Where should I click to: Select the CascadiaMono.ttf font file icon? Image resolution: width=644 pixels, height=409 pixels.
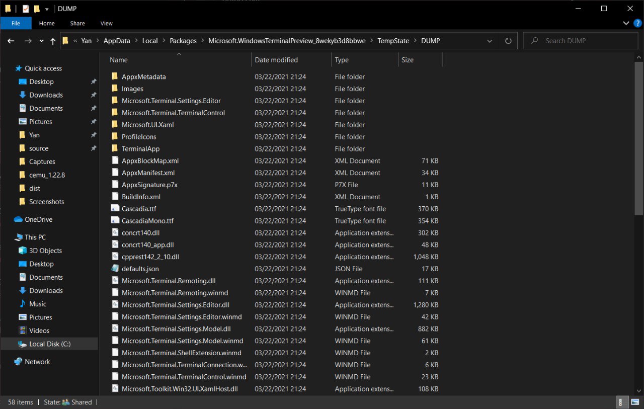[x=115, y=221]
